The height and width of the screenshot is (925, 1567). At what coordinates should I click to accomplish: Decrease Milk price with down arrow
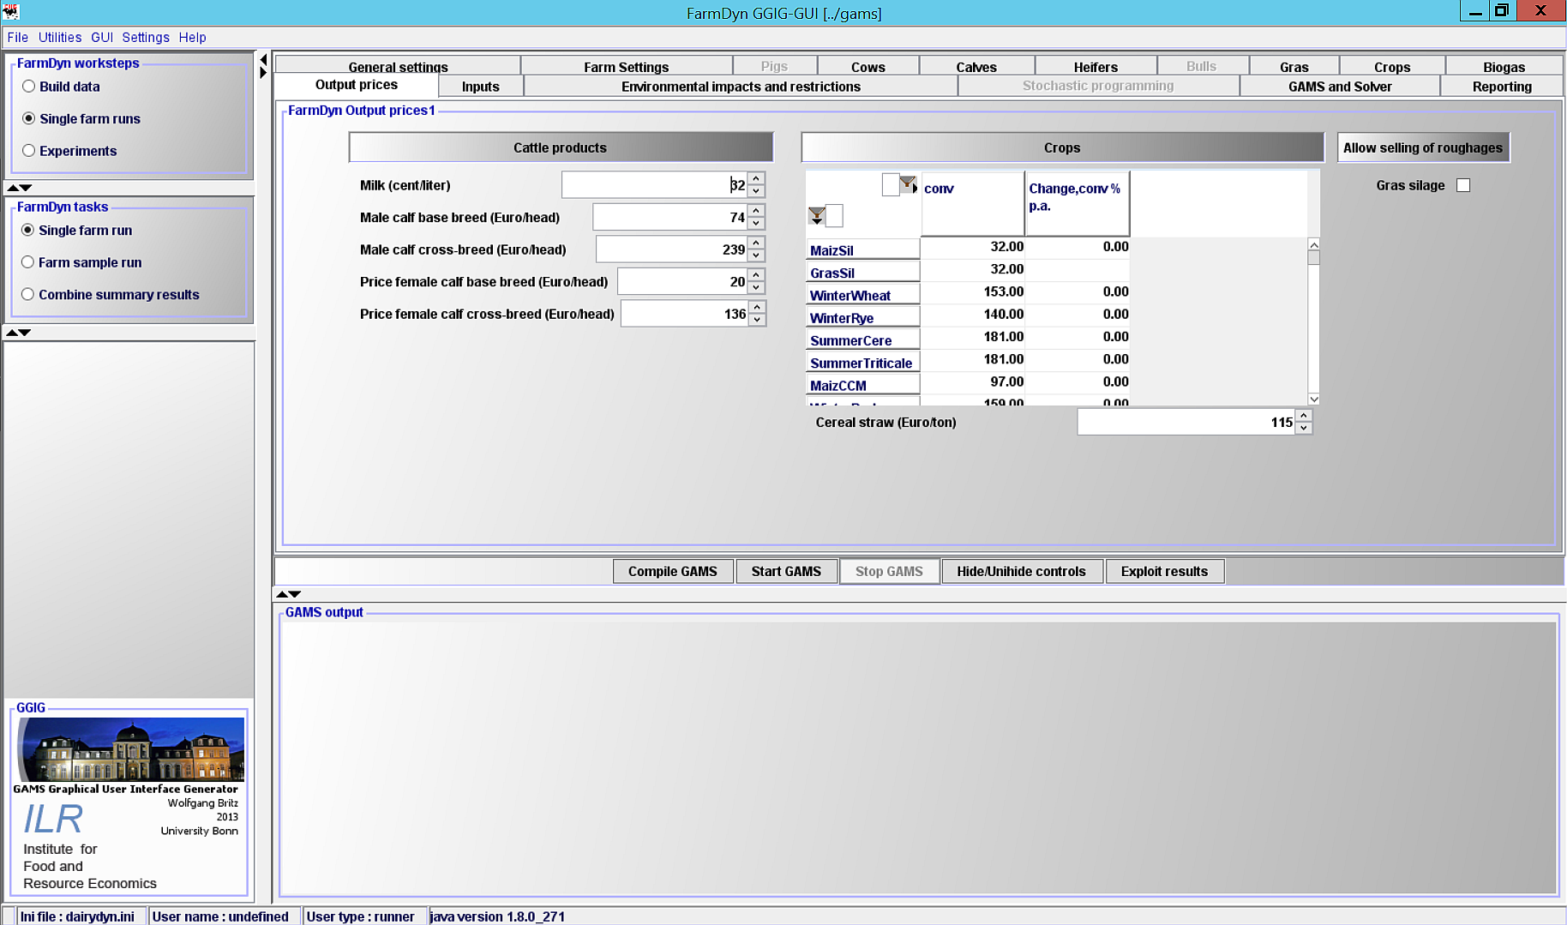756,191
